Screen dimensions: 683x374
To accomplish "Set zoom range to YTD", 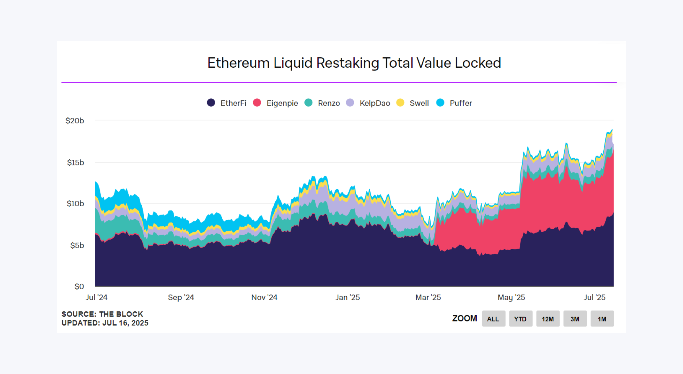I will pos(521,319).
